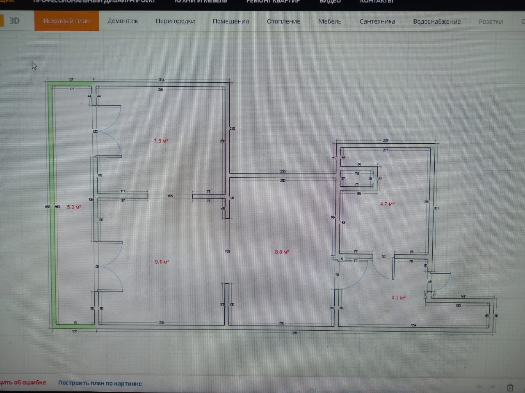Viewport: 525px width, 393px height.
Task: Open the Мебель tab
Action: tap(330, 21)
